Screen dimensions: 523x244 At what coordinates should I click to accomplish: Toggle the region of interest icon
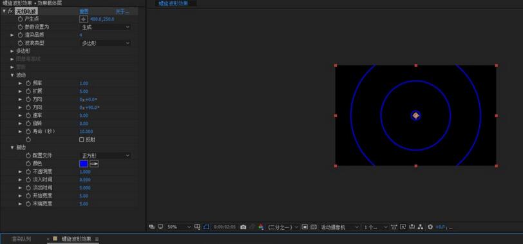coord(305,227)
